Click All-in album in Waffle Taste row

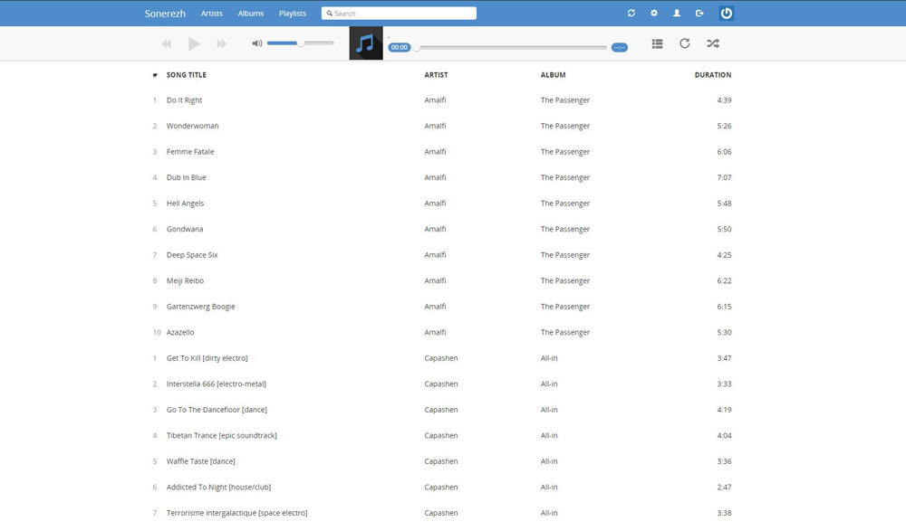[549, 461]
